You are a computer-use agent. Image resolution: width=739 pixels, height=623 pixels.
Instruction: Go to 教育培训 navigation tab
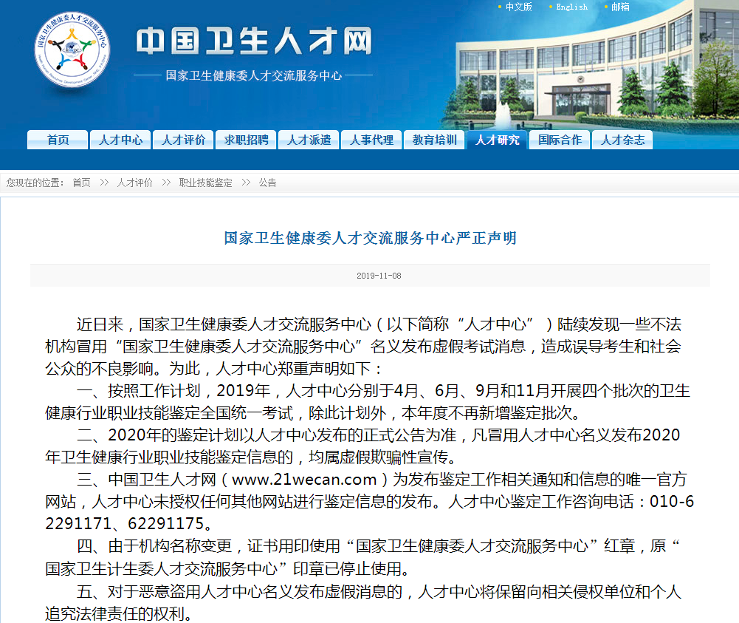[434, 140]
